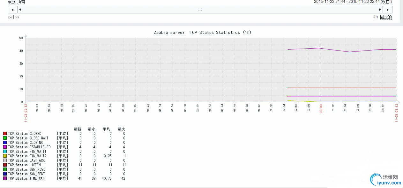This screenshot has width=403, height=188.
Task: Click the SYN_RCVD legend color swatch
Action: pyautogui.click(x=5, y=169)
